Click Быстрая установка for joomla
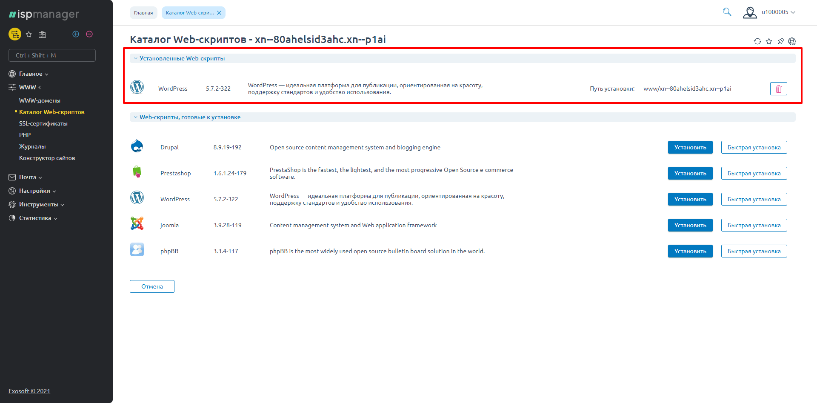Screen dimensions: 817x403 coord(754,225)
